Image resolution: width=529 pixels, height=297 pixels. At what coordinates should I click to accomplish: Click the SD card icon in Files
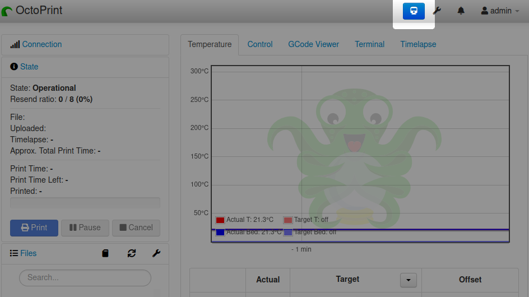pyautogui.click(x=105, y=253)
